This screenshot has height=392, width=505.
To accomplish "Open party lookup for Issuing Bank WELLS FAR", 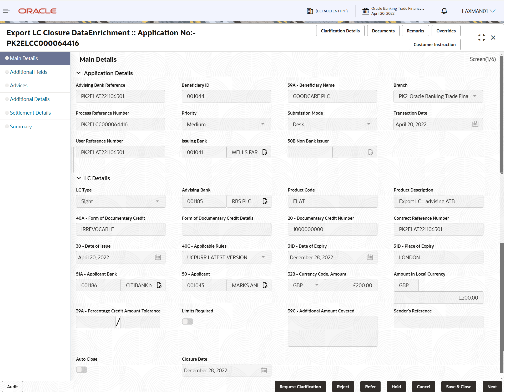I will coord(265,152).
